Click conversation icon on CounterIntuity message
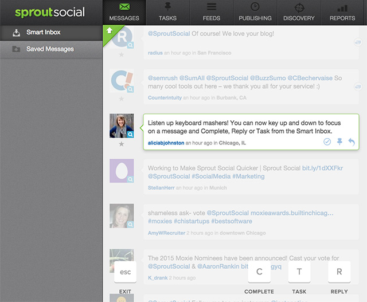 click(358, 87)
